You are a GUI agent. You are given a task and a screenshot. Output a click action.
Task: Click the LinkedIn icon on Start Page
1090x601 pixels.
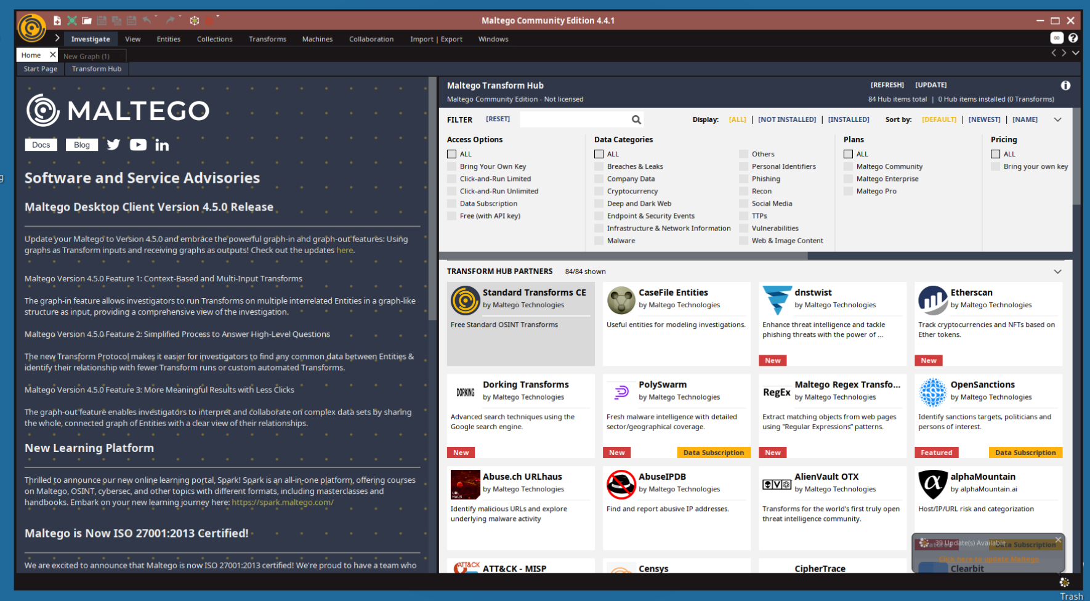162,145
